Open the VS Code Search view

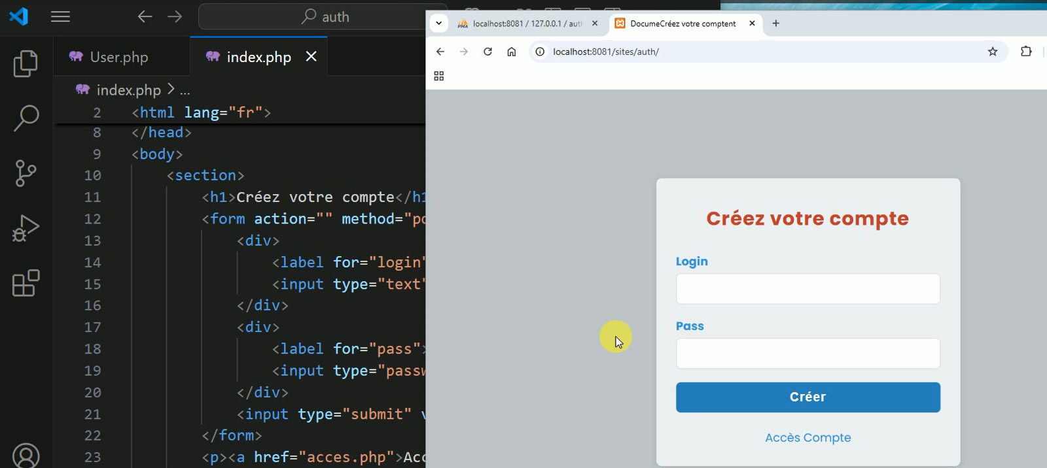click(x=26, y=118)
